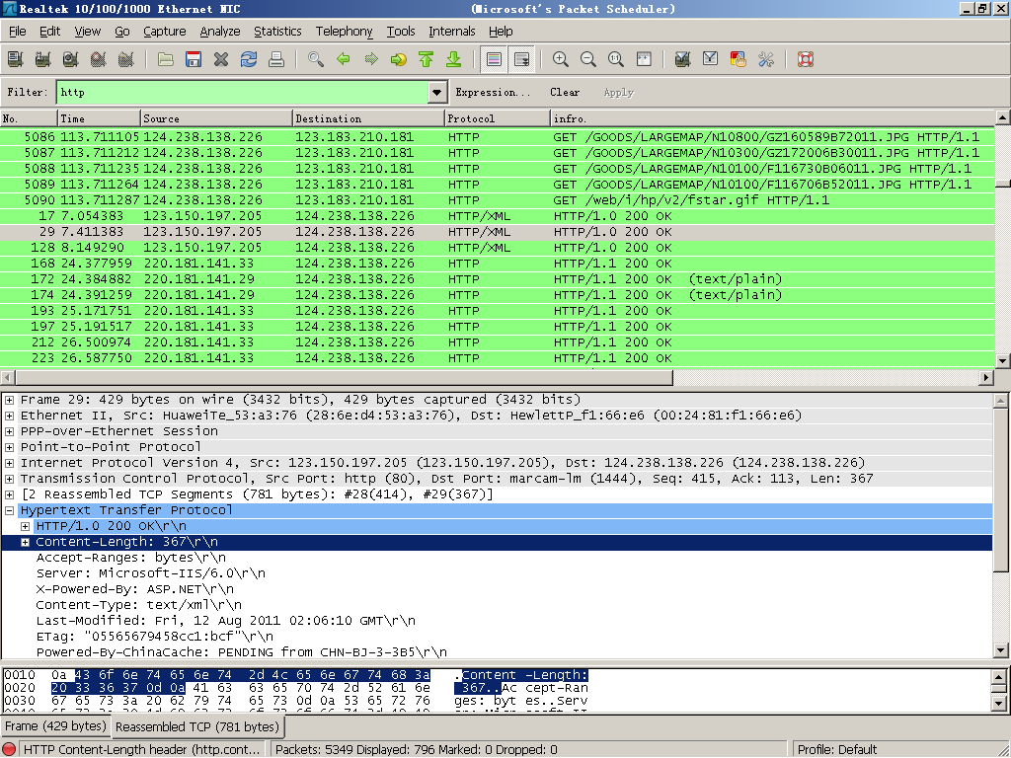Open the Capture menu
Screen dimensions: 1011x758
[x=165, y=31]
